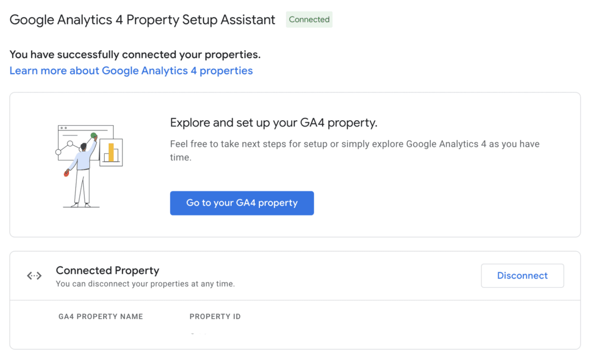Click the green Connected status badge
Image resolution: width=589 pixels, height=358 pixels.
tap(309, 20)
